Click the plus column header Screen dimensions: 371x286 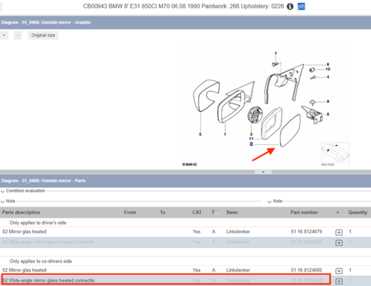[337, 212]
